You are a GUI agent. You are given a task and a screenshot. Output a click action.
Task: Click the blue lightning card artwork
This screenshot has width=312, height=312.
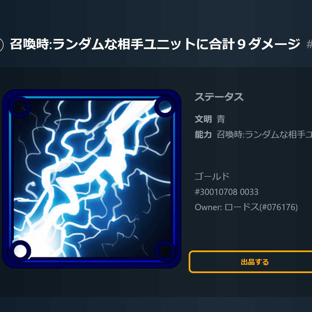point(91,179)
